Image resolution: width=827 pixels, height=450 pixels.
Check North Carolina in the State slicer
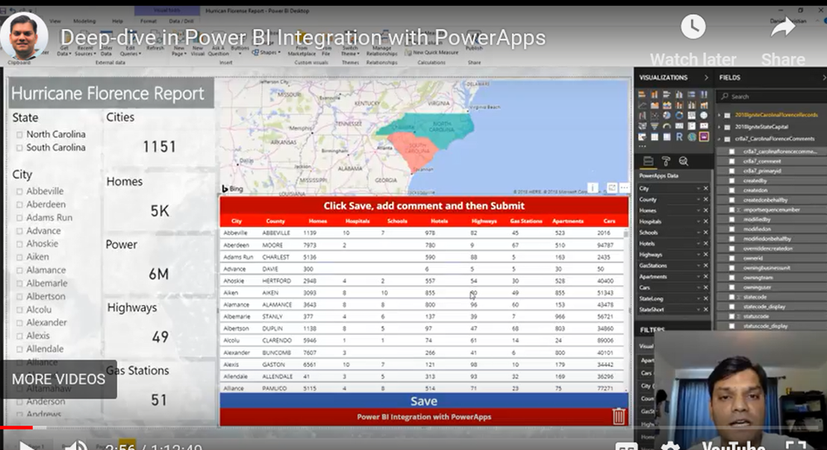[20, 135]
